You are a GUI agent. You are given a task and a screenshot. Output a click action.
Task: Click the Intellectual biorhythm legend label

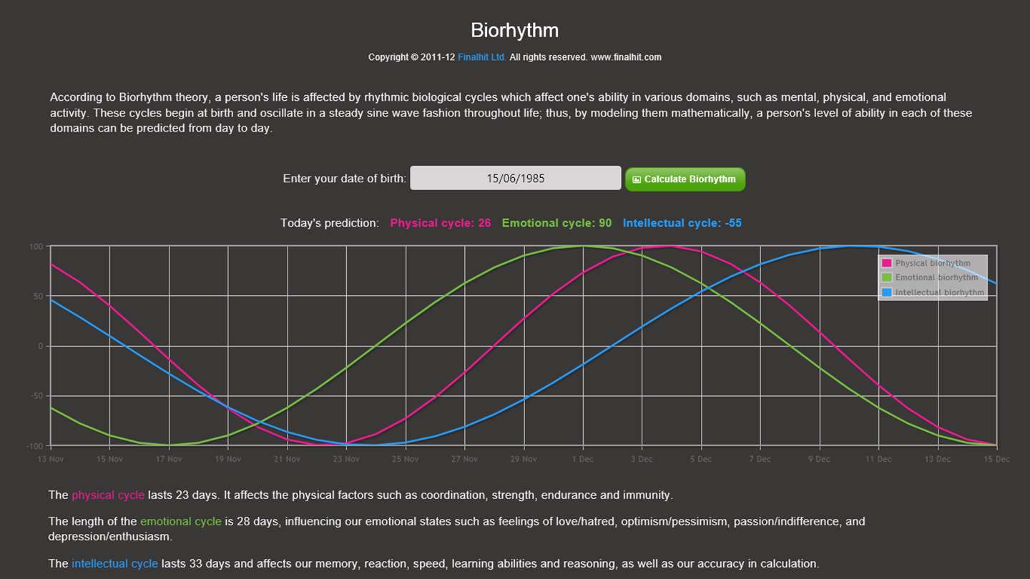(x=939, y=292)
